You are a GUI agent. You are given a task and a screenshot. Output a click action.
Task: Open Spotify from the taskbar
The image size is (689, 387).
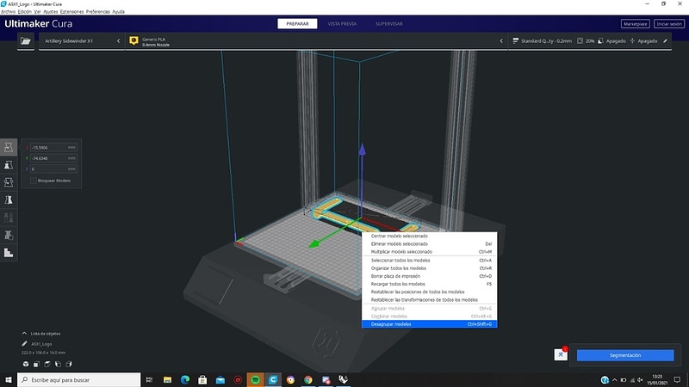[x=255, y=380]
